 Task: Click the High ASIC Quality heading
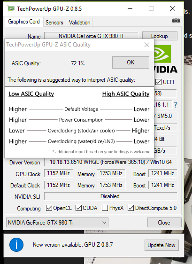coord(126,94)
